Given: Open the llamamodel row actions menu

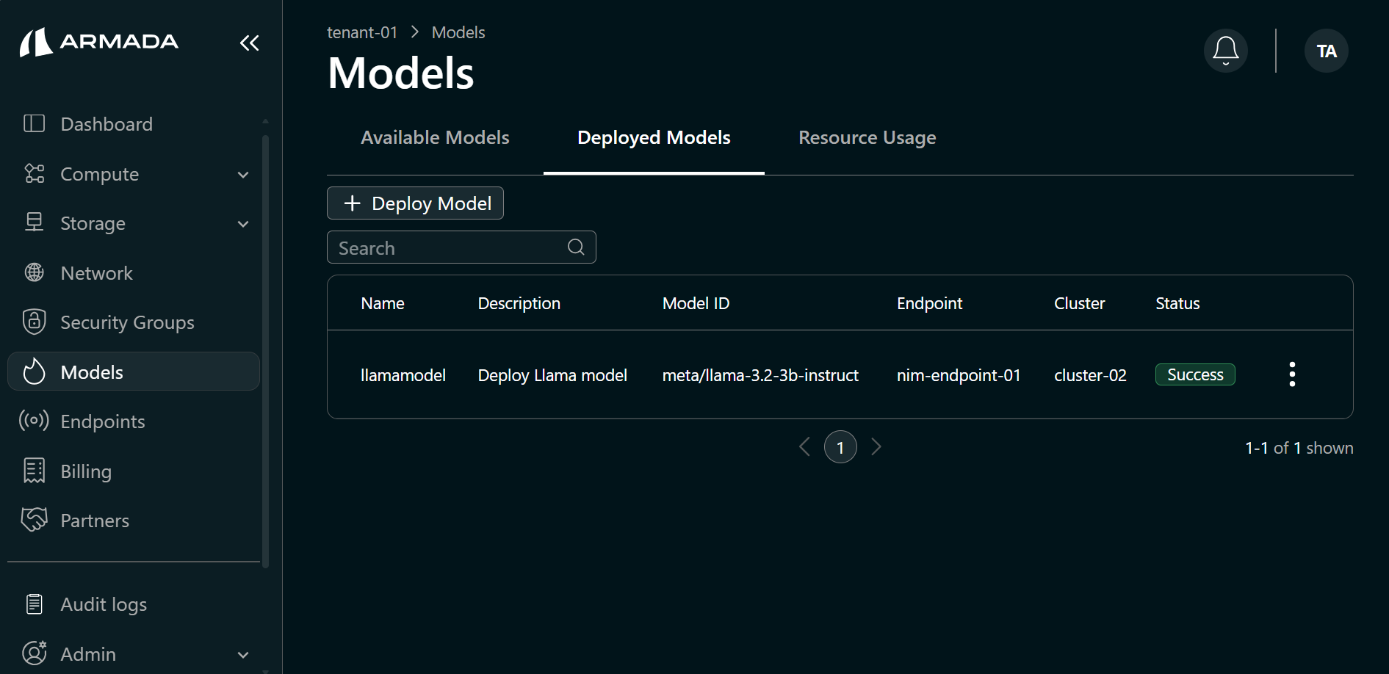Looking at the screenshot, I should tap(1292, 374).
